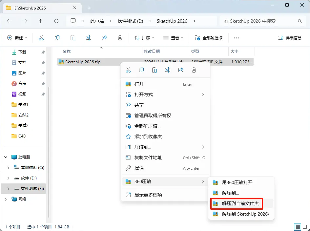Choose 显示更多选项
This screenshot has width=310, height=231.
(165, 195)
